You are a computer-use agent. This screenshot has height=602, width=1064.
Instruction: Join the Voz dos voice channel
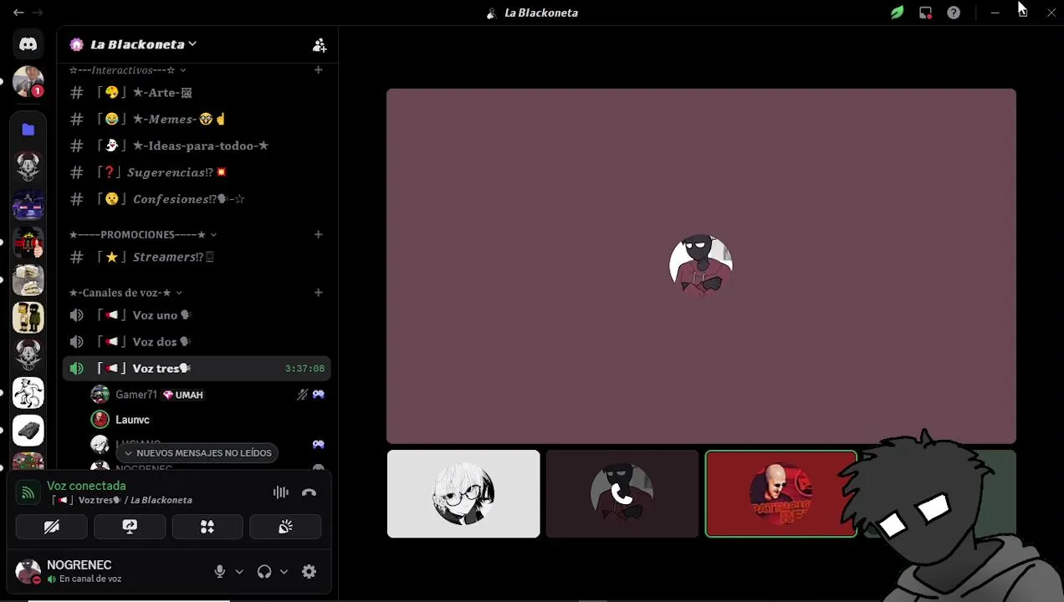click(197, 342)
